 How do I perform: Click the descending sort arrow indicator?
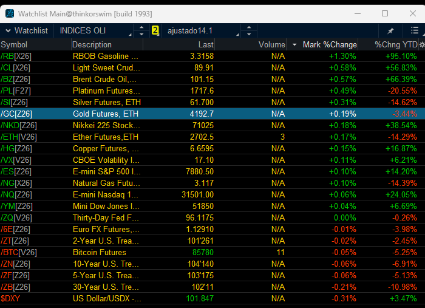(294, 45)
